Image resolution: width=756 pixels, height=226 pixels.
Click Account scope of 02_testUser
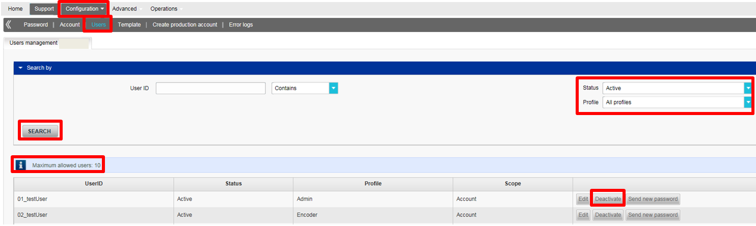pyautogui.click(x=513, y=215)
